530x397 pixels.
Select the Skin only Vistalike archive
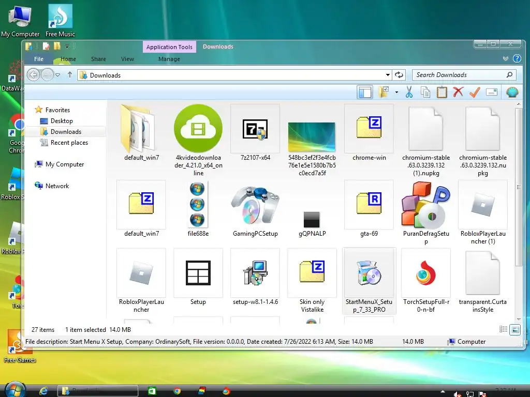point(312,281)
